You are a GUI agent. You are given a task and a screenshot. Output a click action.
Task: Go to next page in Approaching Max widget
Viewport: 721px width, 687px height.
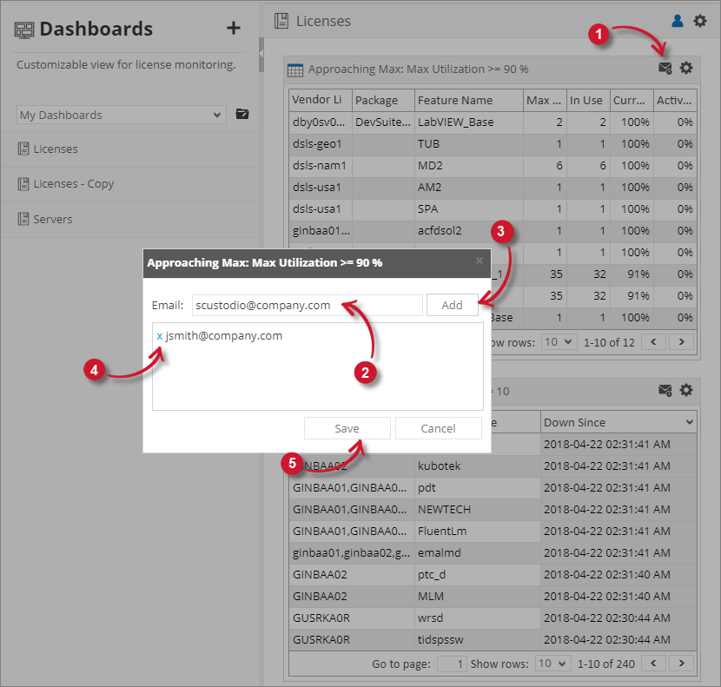pos(681,341)
